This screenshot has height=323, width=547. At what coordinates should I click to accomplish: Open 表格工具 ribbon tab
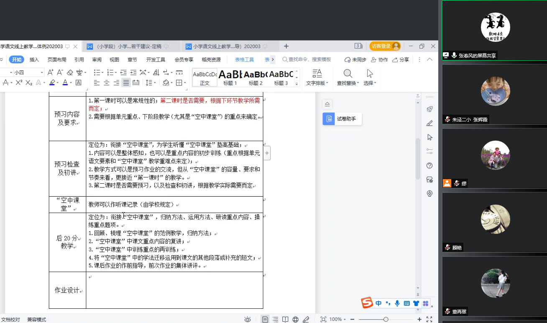pos(245,59)
